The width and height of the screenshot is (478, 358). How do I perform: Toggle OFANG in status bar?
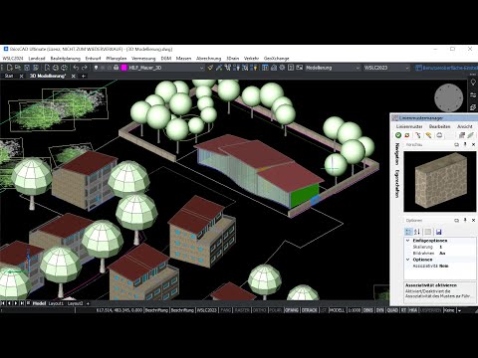(292, 310)
